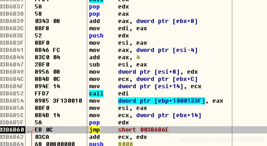Select address 03B6B54
Viewport: 267px width, 146px height.
(12, 101)
